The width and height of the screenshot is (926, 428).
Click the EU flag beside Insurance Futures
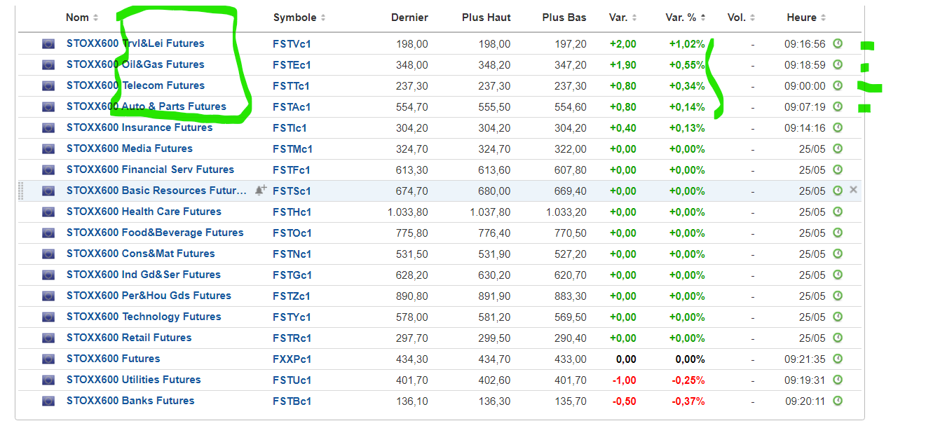[48, 127]
